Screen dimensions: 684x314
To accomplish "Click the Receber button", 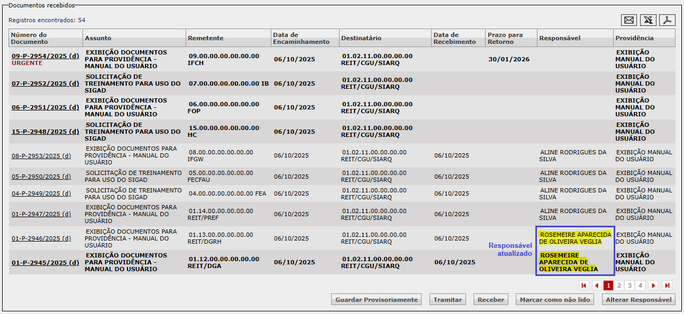I will (490, 300).
